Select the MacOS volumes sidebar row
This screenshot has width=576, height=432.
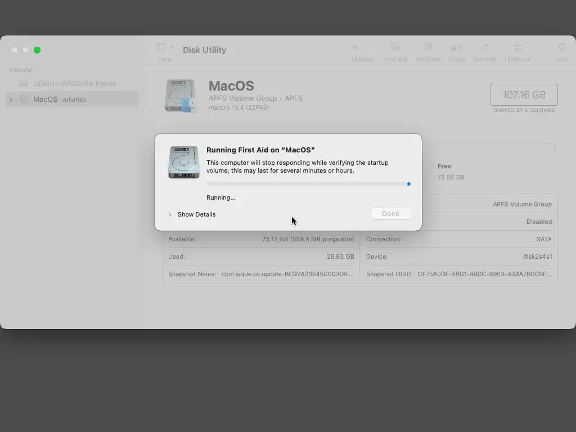point(72,99)
